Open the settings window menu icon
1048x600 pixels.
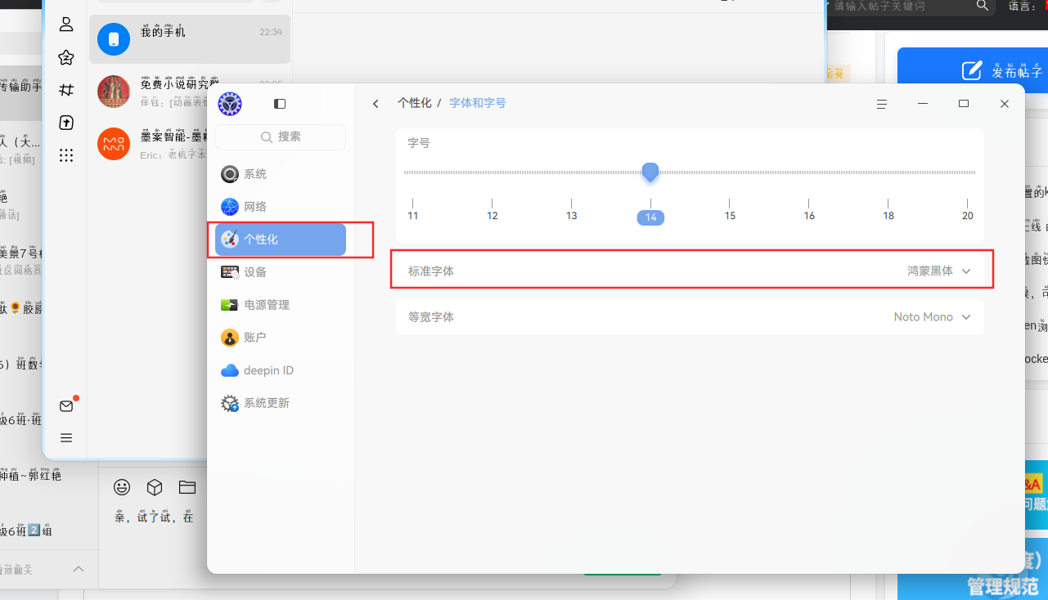click(882, 104)
